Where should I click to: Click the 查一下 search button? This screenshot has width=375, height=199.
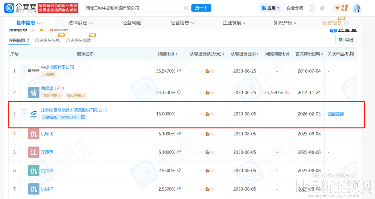pos(201,8)
